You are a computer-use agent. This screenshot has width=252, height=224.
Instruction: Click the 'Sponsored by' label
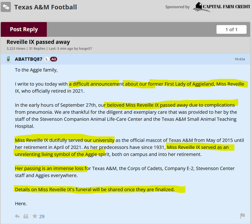click(x=177, y=7)
